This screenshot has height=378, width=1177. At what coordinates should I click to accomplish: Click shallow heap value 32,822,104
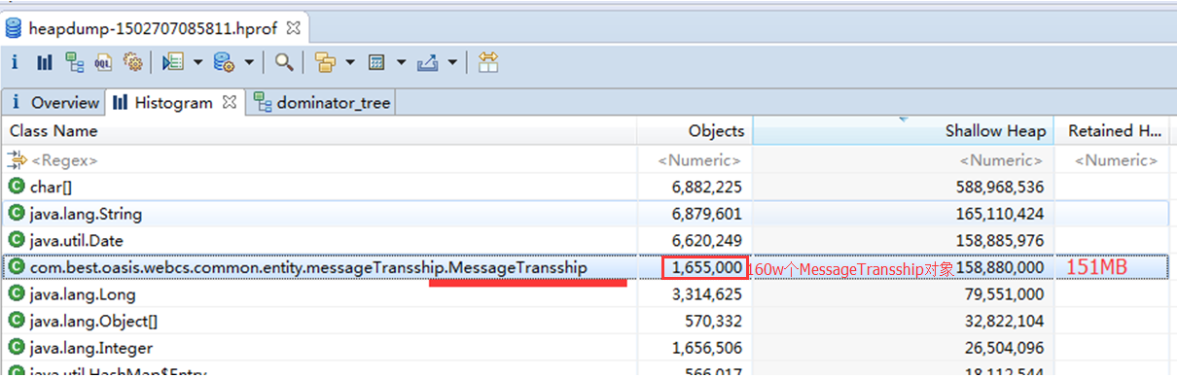click(x=1005, y=321)
